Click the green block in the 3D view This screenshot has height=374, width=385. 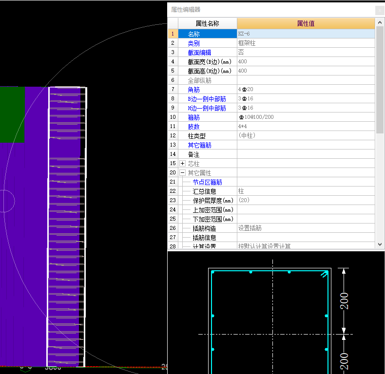(12, 114)
